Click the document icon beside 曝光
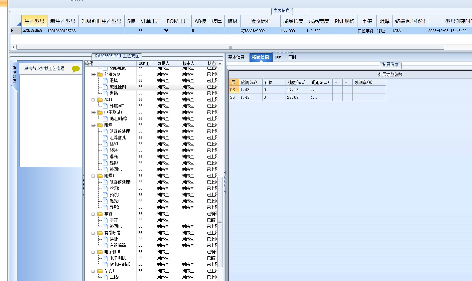Screen dimensions: 472x281 105,157
